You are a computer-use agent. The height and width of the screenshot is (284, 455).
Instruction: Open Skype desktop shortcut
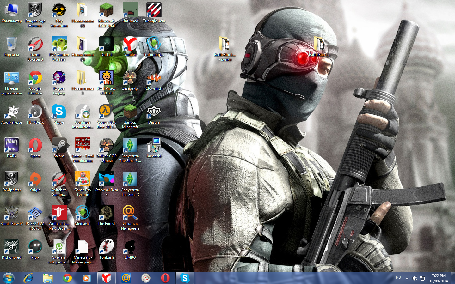59,114
